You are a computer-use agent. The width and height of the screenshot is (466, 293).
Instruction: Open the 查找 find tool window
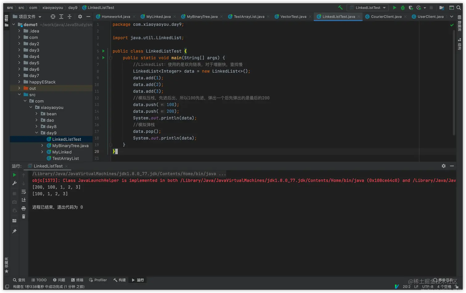[19, 280]
